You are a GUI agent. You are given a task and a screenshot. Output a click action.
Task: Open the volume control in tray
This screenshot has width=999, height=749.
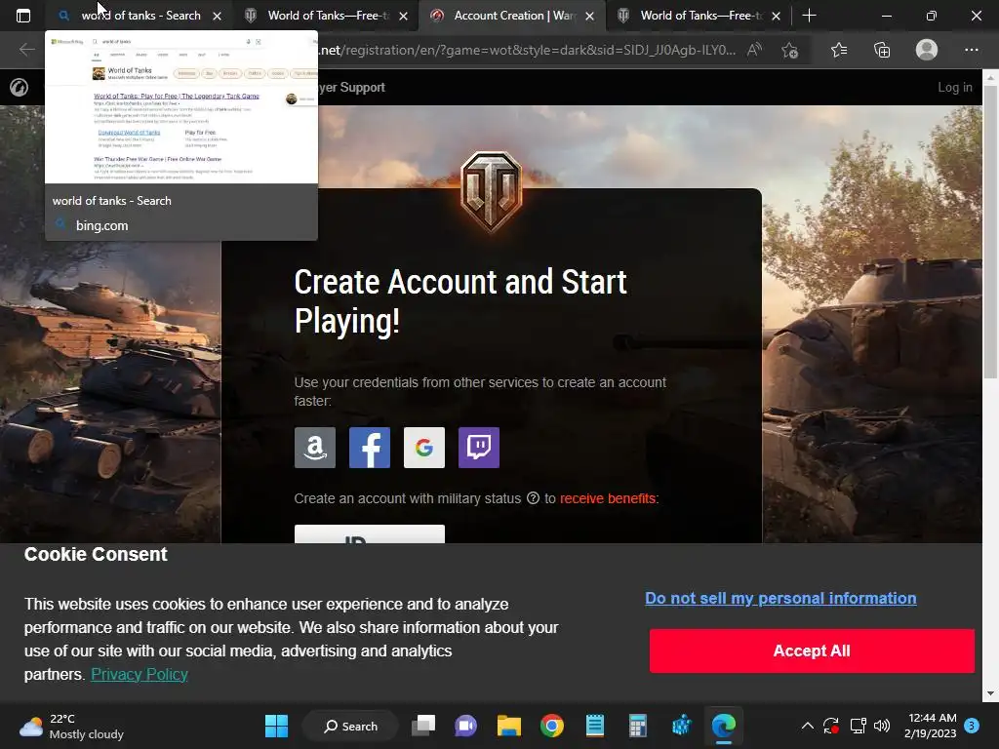point(882,726)
